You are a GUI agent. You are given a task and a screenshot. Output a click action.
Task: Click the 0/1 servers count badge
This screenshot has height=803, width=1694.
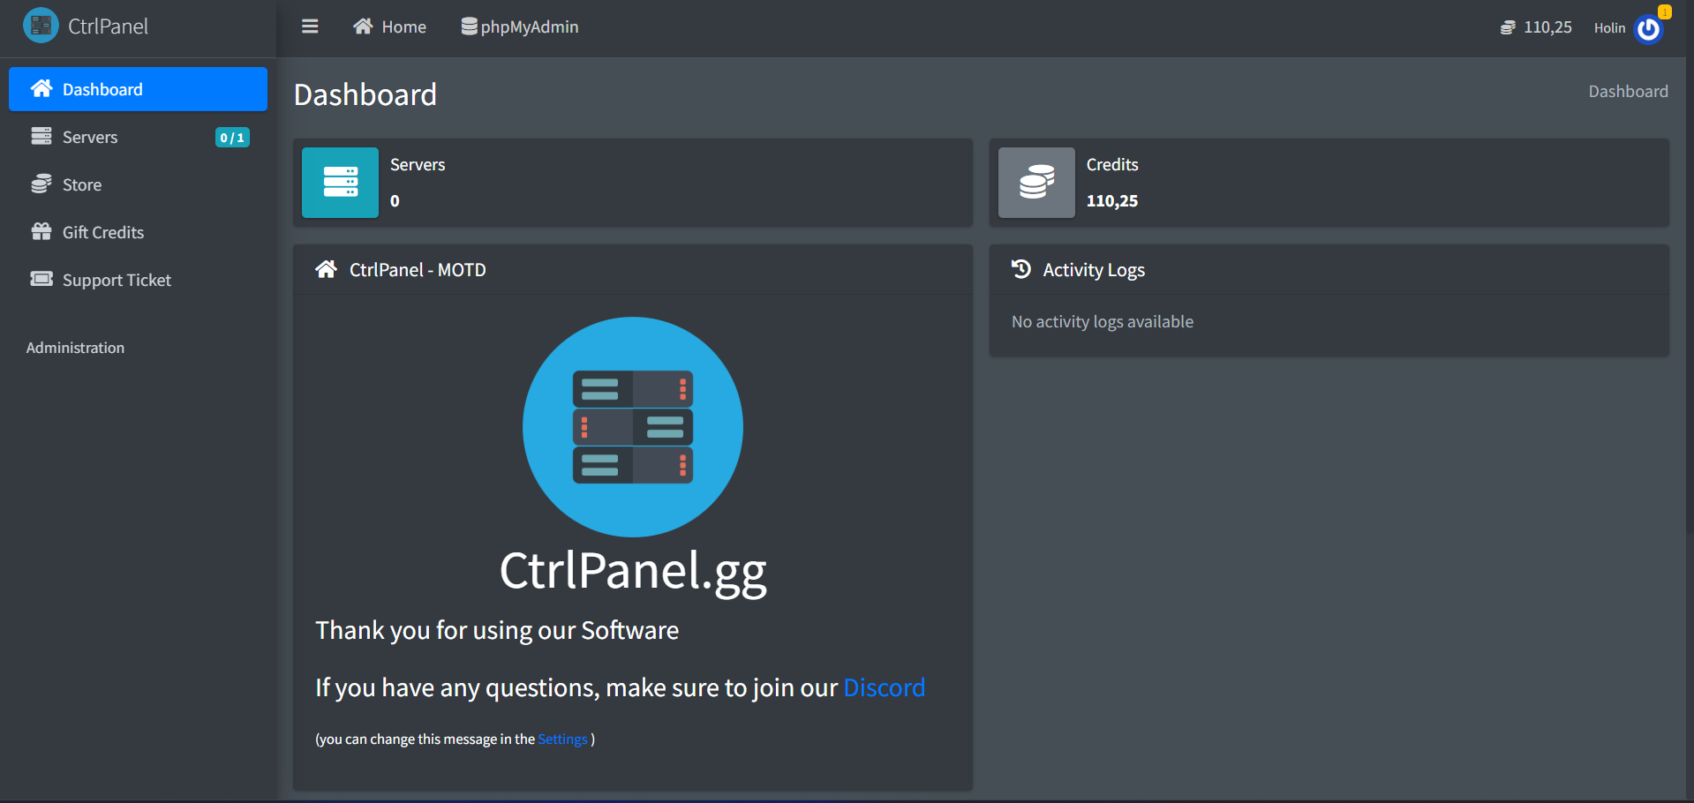click(232, 138)
